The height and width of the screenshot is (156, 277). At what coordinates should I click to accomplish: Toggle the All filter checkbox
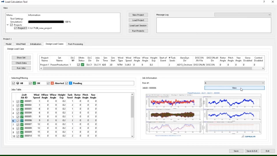point(14,83)
